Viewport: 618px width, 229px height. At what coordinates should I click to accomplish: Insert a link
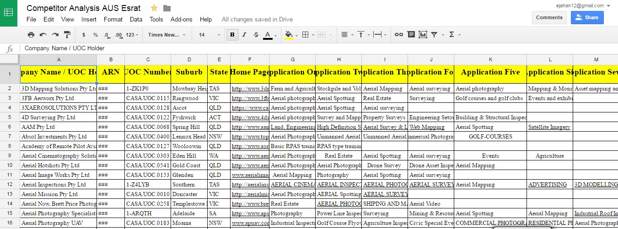pos(399,35)
